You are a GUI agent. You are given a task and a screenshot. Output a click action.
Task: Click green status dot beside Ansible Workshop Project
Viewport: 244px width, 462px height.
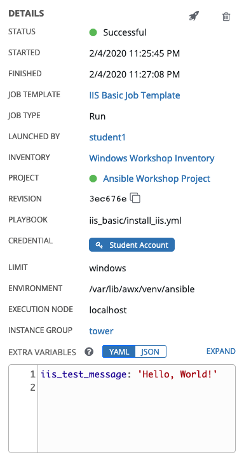pos(93,179)
